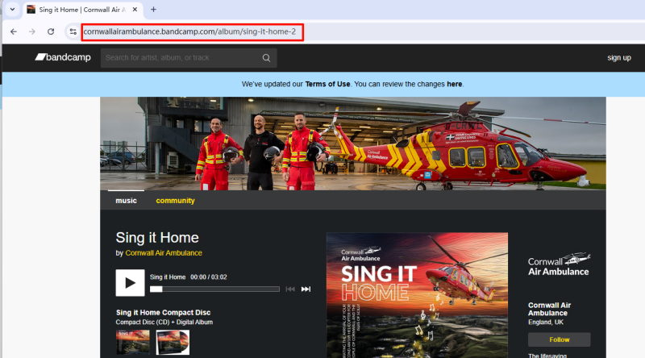The height and width of the screenshot is (358, 645).
Task: Click the Bandcamp logo
Action: point(61,57)
